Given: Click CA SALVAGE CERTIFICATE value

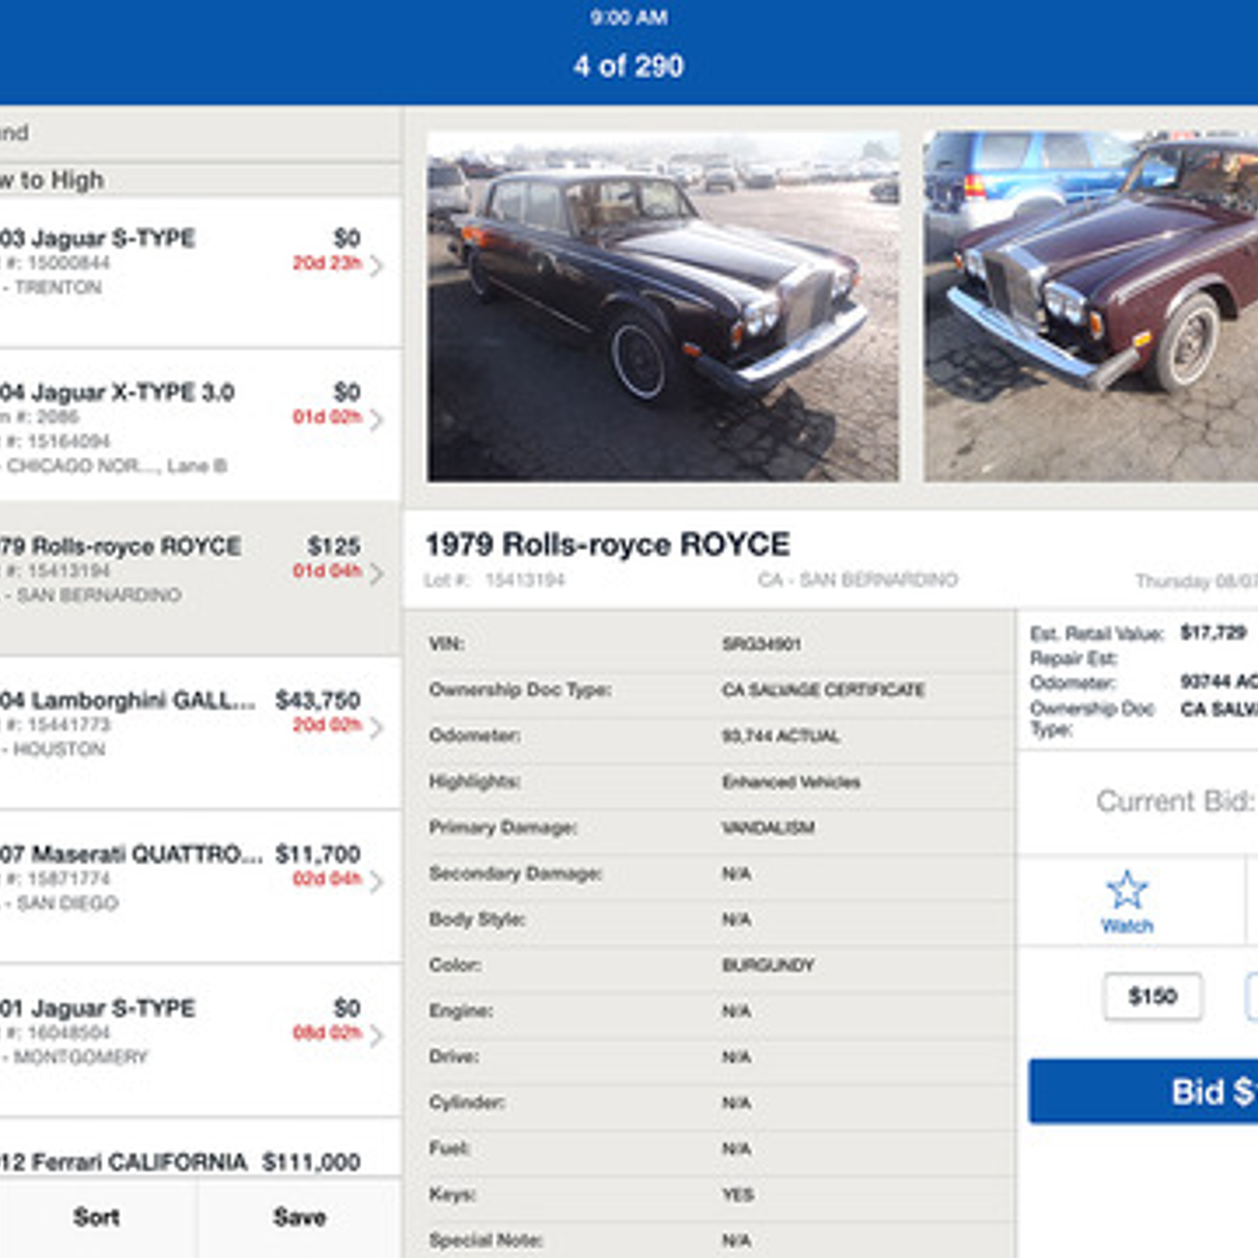Looking at the screenshot, I should [x=823, y=690].
